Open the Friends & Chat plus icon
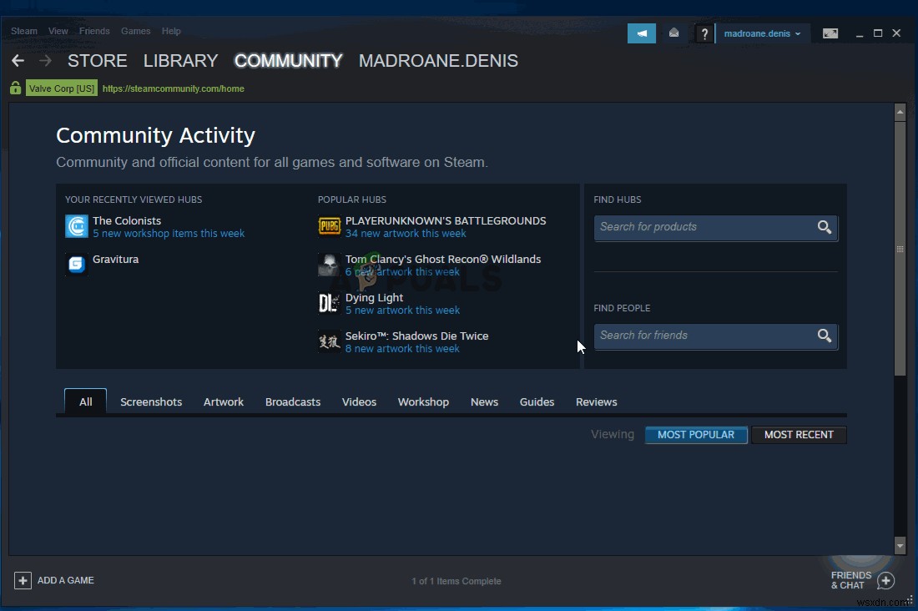918x611 pixels. pyautogui.click(x=885, y=581)
